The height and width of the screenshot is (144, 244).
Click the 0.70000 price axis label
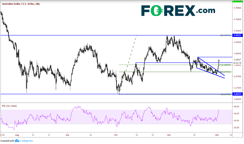pyautogui.click(x=237, y=19)
